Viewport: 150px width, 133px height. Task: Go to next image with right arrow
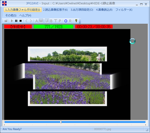point(31,21)
